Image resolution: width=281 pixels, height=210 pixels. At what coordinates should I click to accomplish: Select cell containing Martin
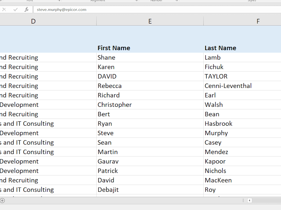tap(150, 152)
